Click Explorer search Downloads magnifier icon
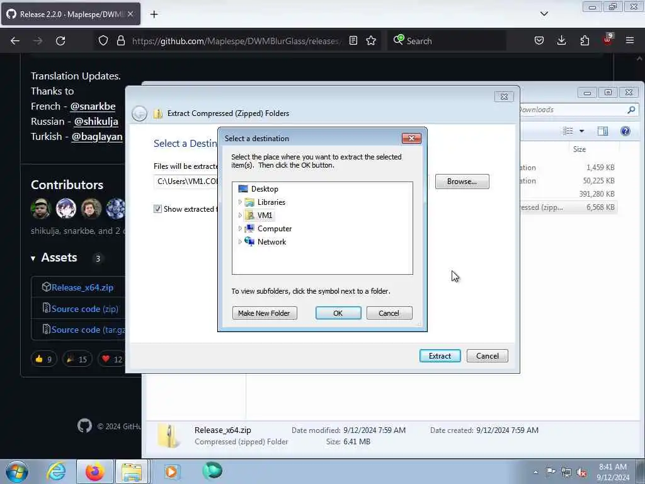 point(631,110)
